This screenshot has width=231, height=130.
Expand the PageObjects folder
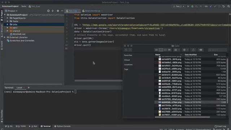tap(8, 18)
